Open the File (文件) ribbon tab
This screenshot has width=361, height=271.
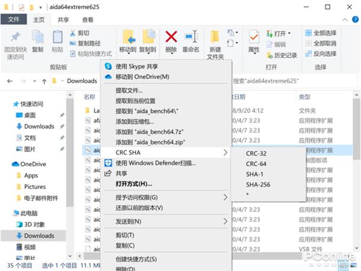tap(14, 20)
